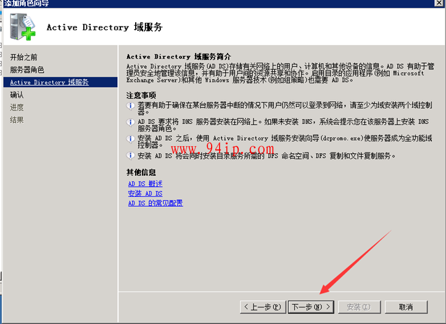The width and height of the screenshot is (446, 324).
Task: Open the AD DS 的常见配置 link
Action: point(155,203)
